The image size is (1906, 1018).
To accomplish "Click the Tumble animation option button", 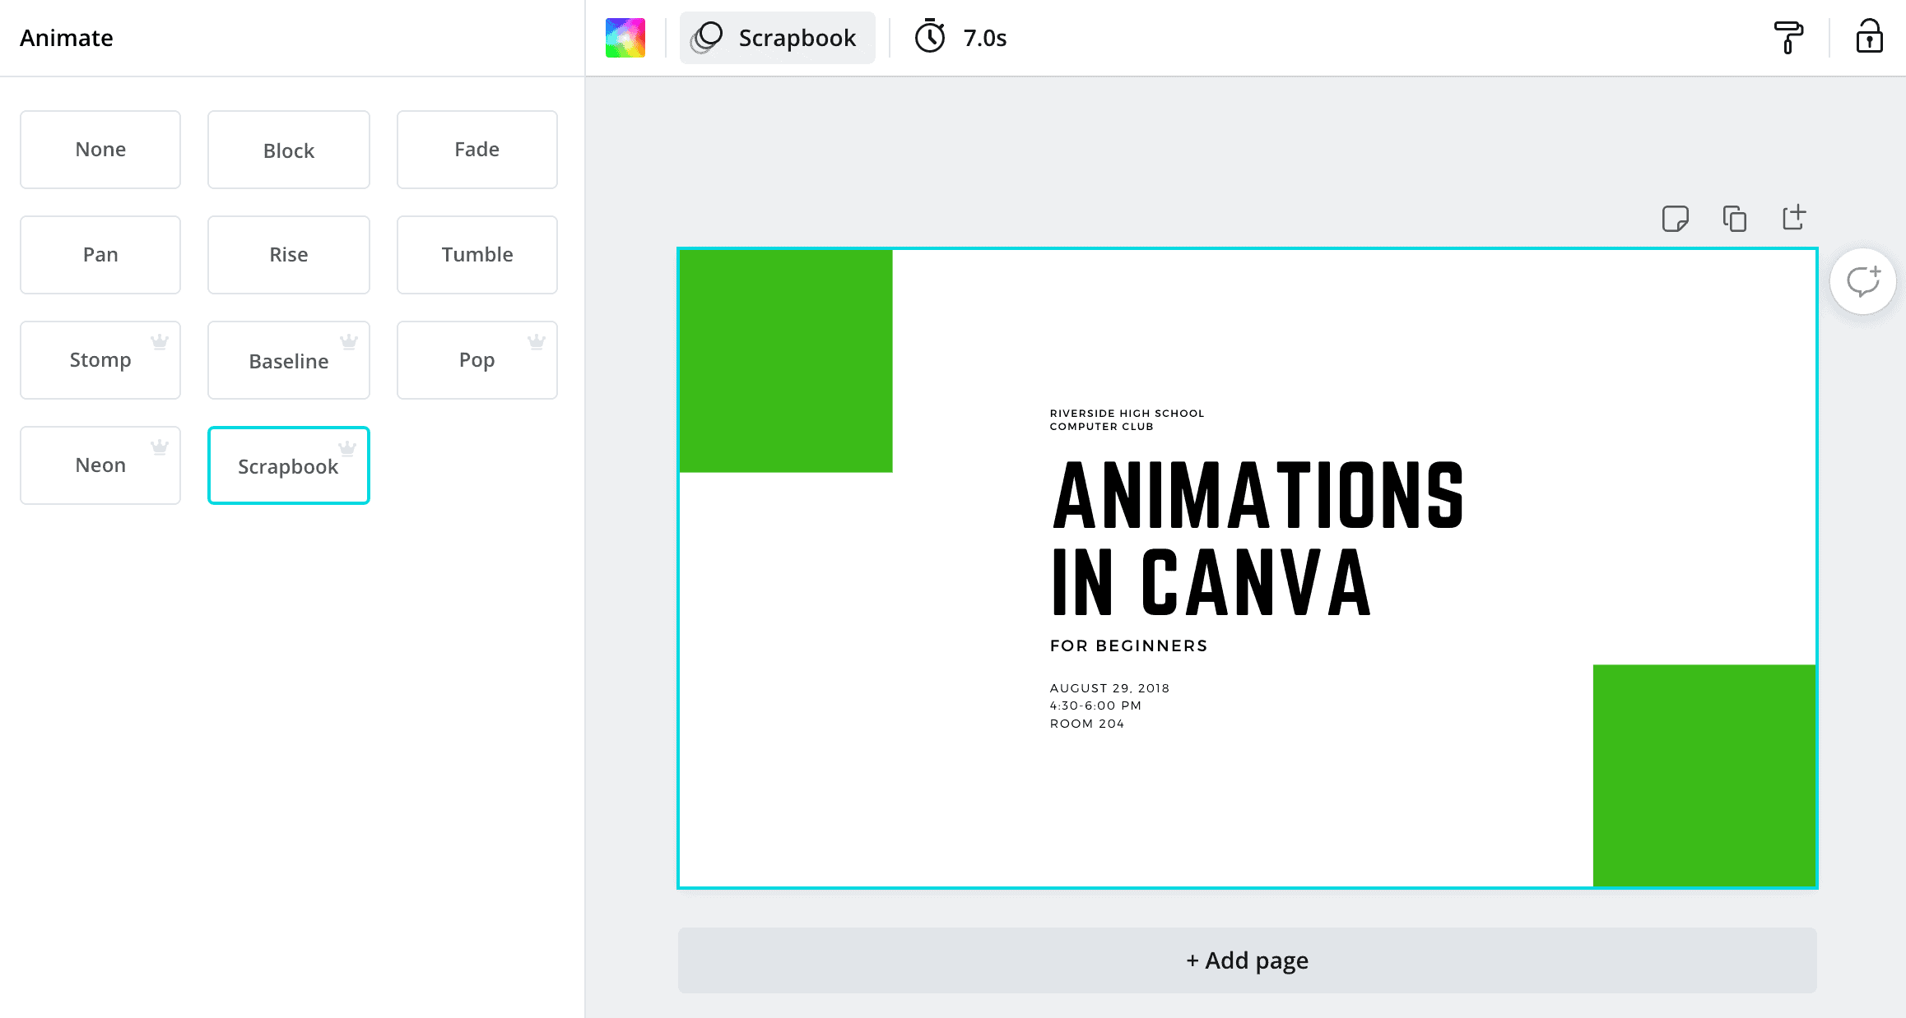I will coord(476,253).
